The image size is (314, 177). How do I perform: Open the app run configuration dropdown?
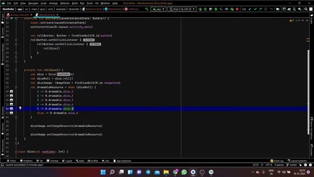[158, 9]
